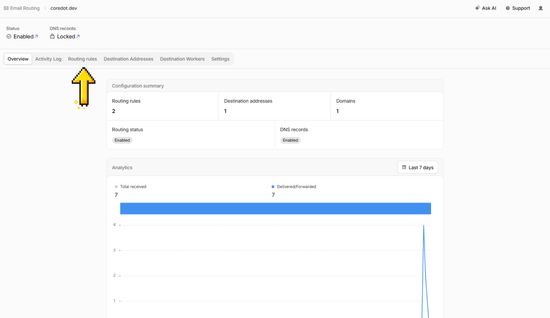Open the user account profile icon
Image resolution: width=550 pixels, height=318 pixels.
click(x=541, y=8)
